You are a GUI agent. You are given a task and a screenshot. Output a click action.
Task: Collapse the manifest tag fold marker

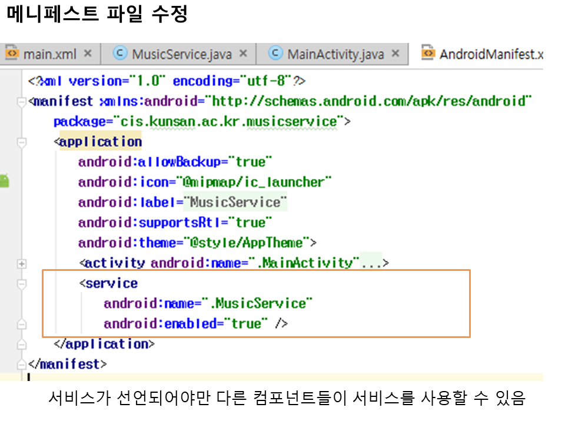pyautogui.click(x=22, y=102)
